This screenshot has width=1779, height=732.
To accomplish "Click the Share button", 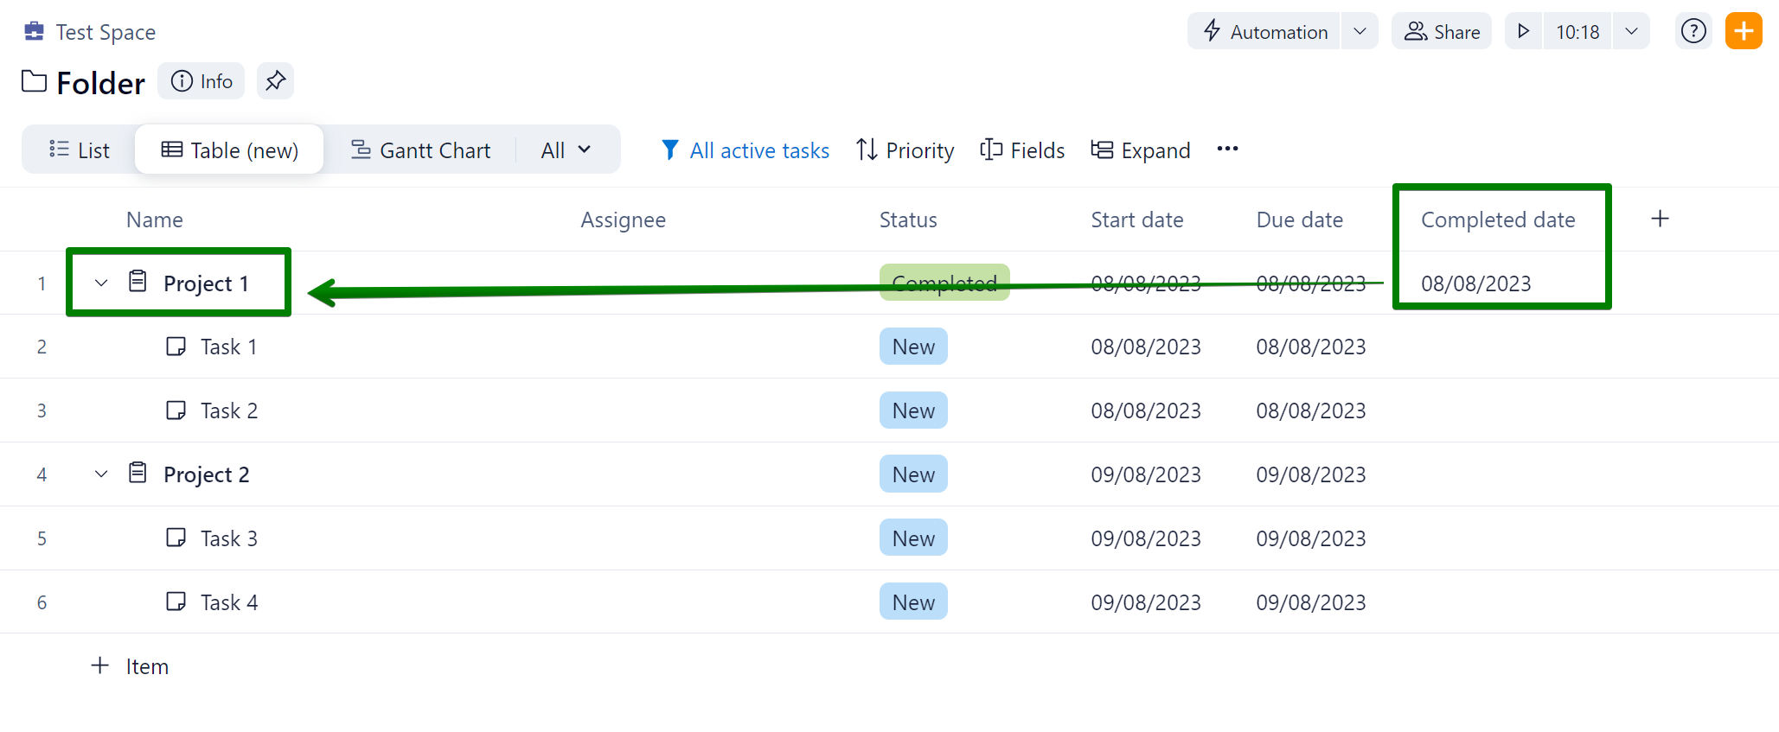I will tap(1442, 32).
